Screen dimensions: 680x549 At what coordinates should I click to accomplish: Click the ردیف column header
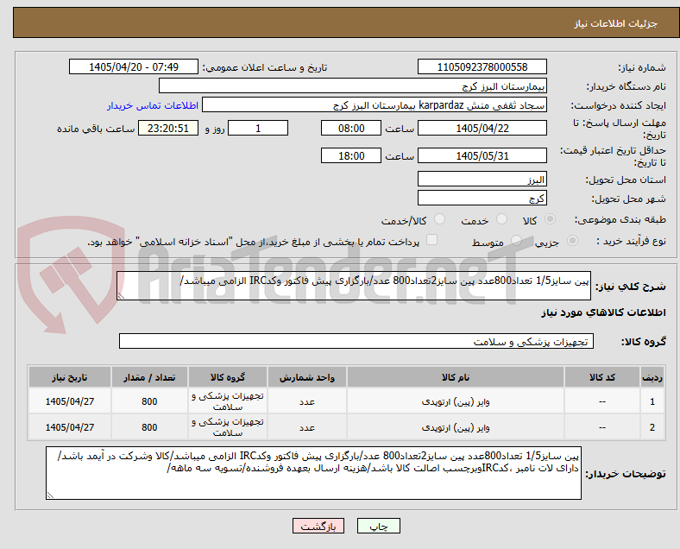652,377
